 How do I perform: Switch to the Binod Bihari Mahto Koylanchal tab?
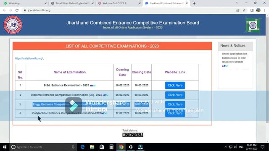click(x=72, y=3)
